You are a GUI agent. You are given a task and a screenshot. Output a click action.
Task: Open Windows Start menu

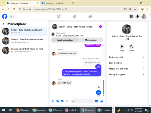pos(4,110)
